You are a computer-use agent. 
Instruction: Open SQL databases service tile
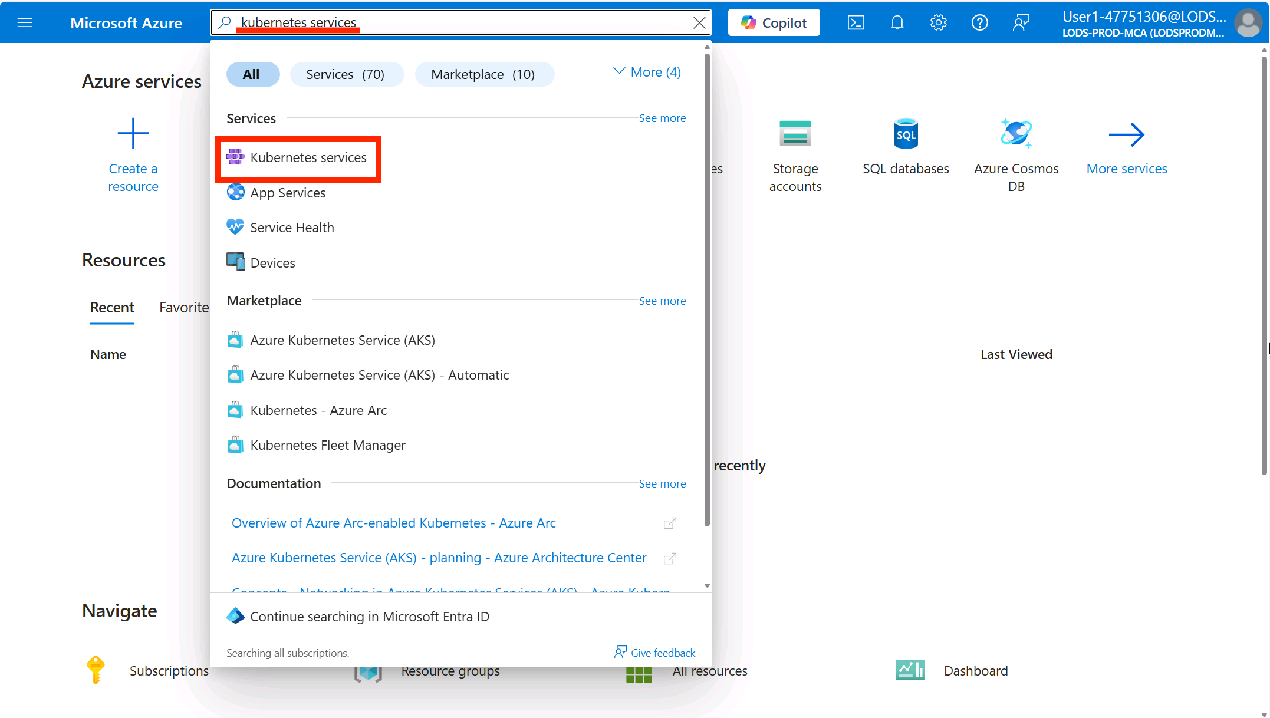(906, 146)
